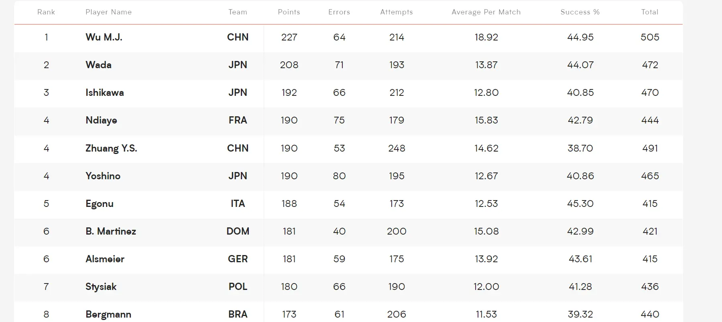Screen dimensions: 722x322
Task: Click the Attempts column header
Action: pyautogui.click(x=397, y=12)
